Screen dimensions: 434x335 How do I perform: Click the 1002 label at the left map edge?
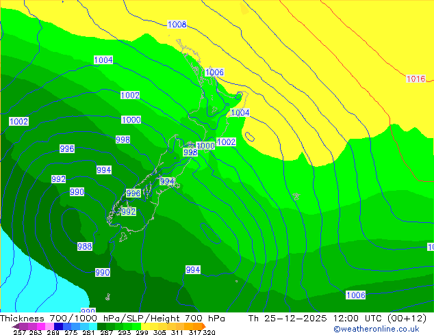(18, 121)
